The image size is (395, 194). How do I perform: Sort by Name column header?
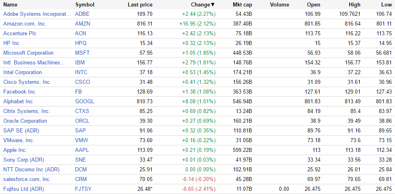pos(10,5)
